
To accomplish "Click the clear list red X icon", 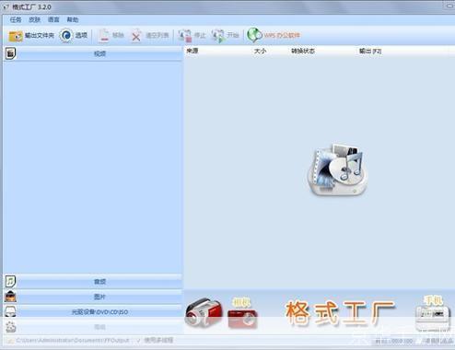I will pyautogui.click(x=136, y=36).
